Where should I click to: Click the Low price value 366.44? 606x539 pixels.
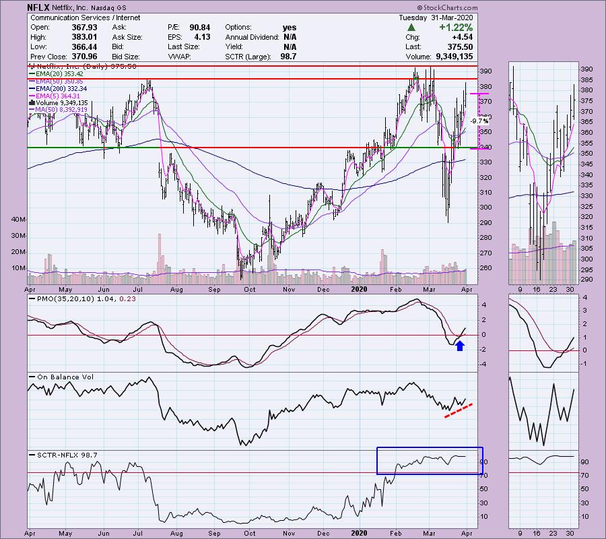pos(84,46)
